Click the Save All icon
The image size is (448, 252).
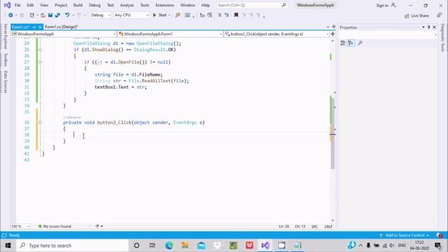57,15
